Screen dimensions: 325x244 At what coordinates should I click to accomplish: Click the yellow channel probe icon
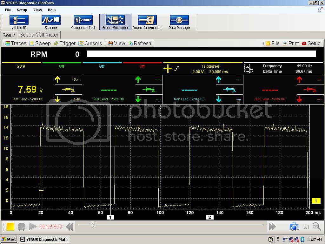[68, 90]
